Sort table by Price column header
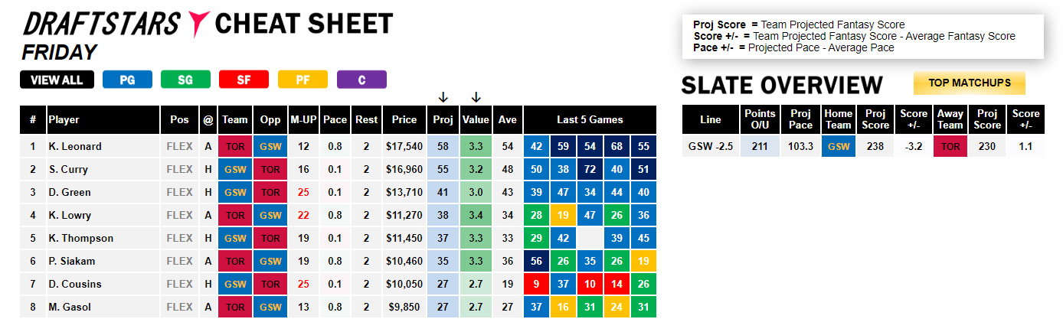This screenshot has height=319, width=1063. (404, 120)
